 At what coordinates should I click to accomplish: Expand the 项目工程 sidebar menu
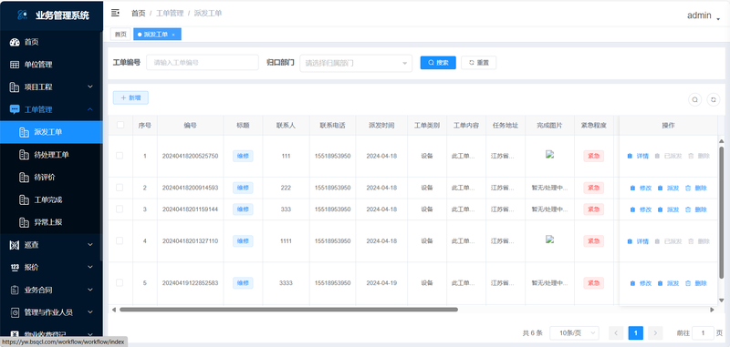[51, 87]
